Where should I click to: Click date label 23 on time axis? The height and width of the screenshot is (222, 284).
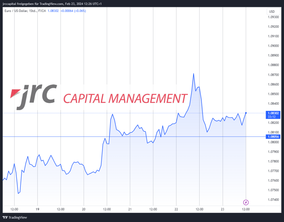pos(222,209)
